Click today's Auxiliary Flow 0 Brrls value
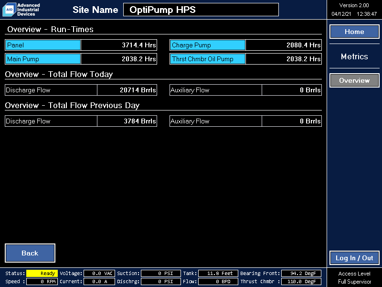 [292, 90]
